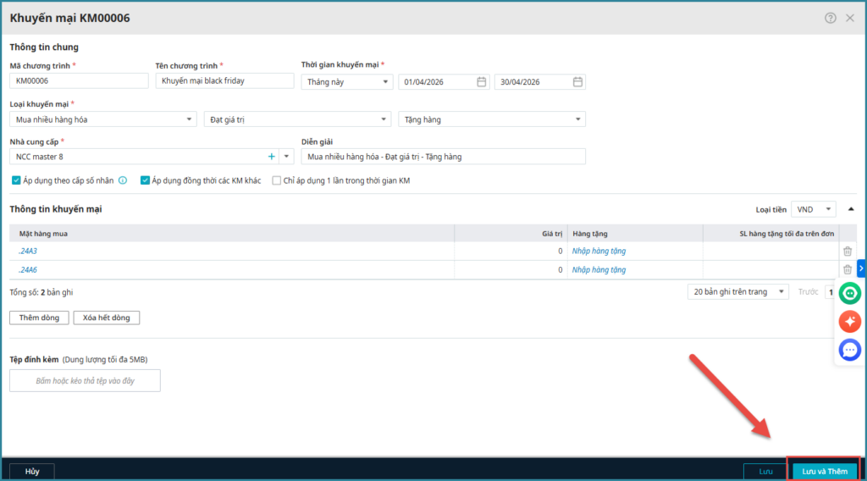Viewport: 867px width, 481px height.
Task: Open the VND currency dropdown
Action: pos(813,209)
